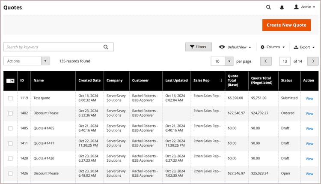Click Create New Quote button
The height and width of the screenshot is (184, 321).
point(286,25)
